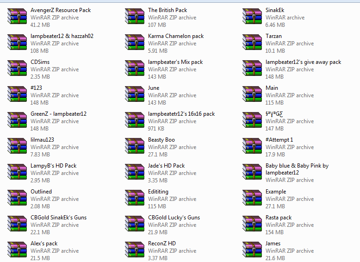
Task: Click the Beasty Boo archive icon
Action: point(135,146)
